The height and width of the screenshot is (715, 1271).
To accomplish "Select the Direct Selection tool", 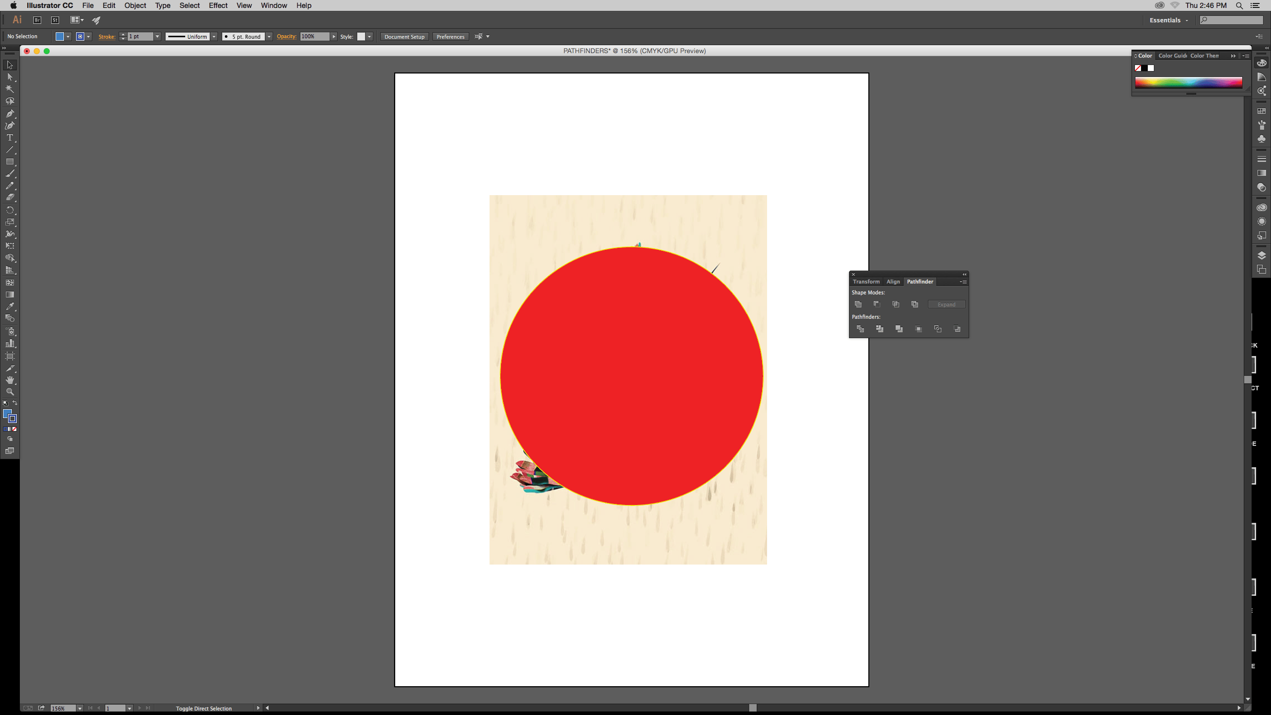I will 10,77.
